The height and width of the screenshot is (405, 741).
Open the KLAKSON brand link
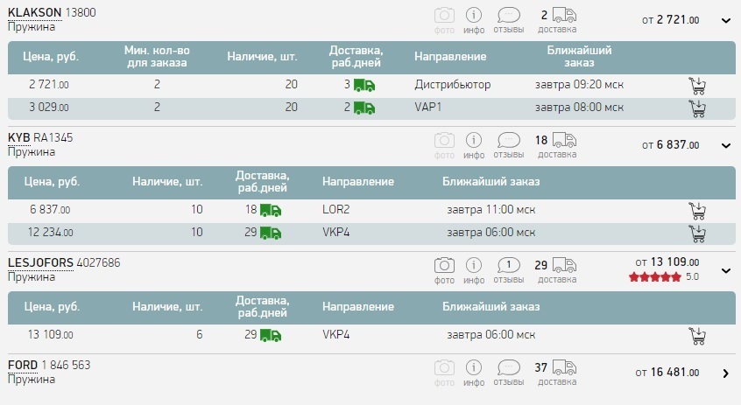34,13
